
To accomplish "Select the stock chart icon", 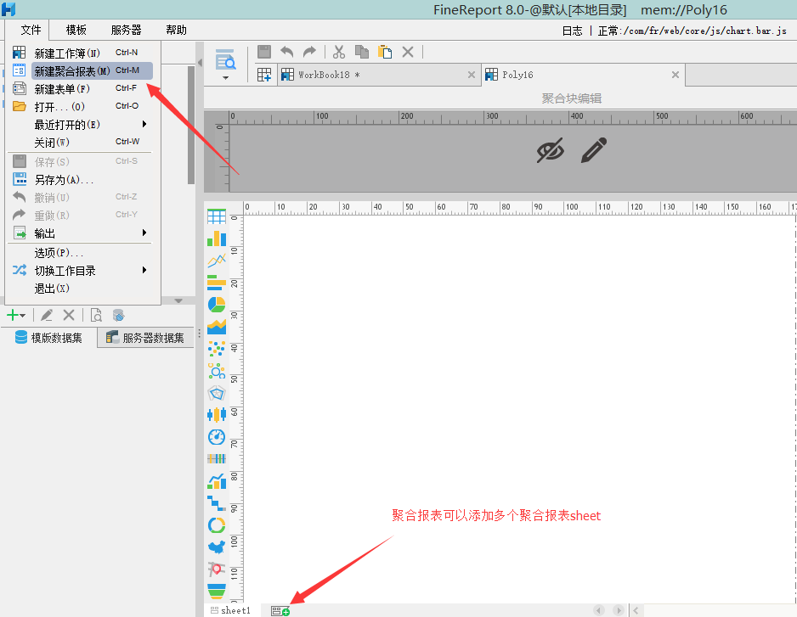I will [x=217, y=415].
